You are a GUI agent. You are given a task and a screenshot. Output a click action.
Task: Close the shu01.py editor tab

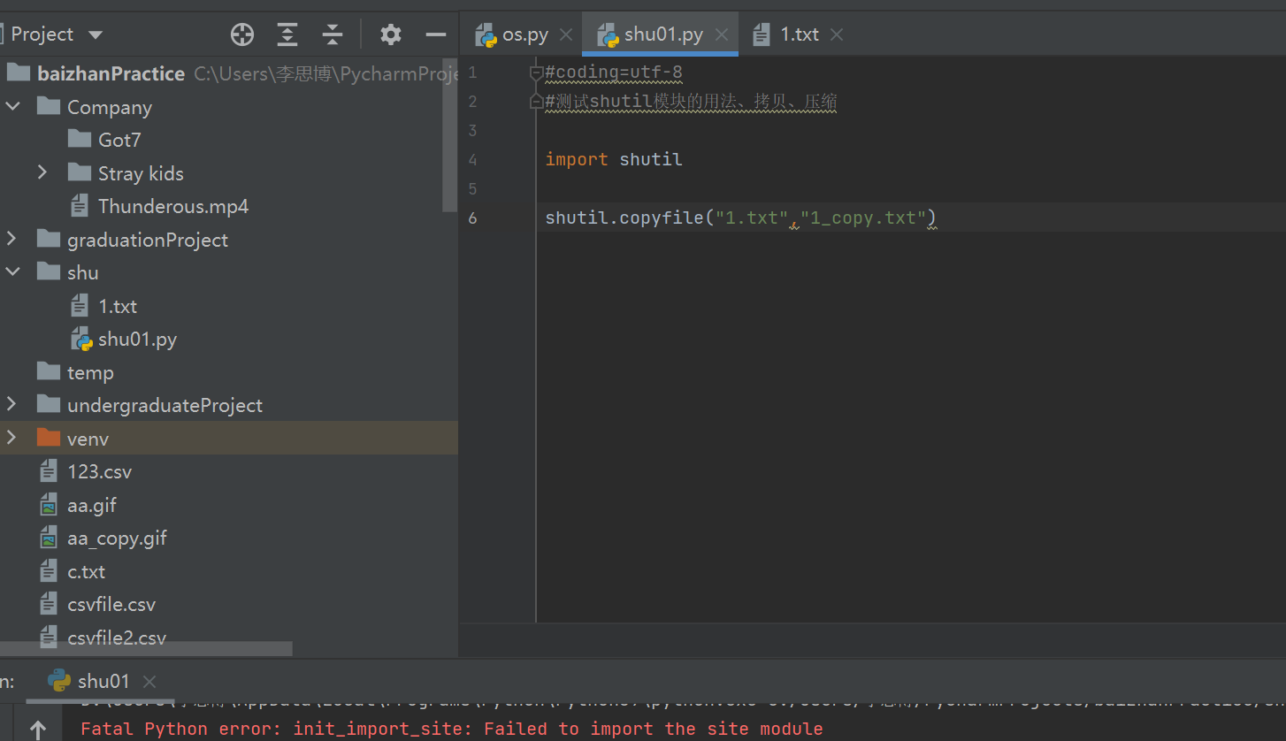722,34
